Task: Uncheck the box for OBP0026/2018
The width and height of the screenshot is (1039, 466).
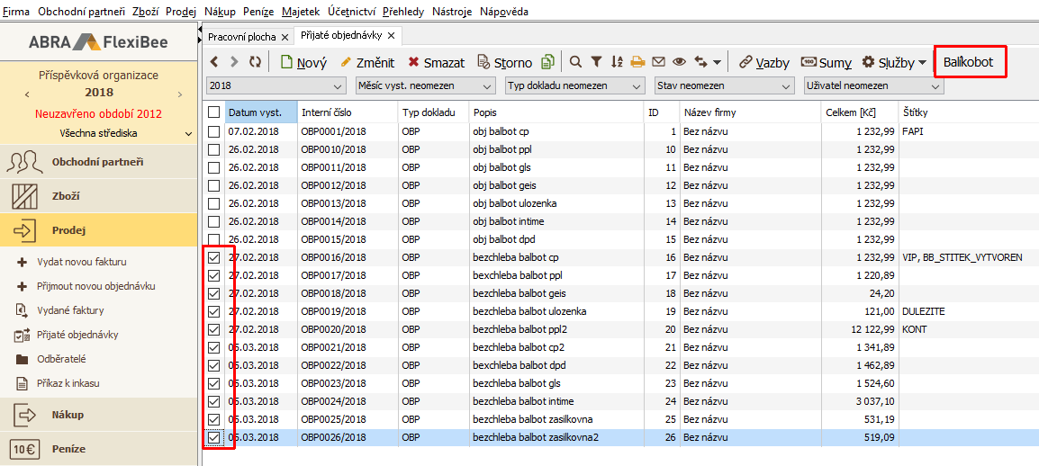Action: (213, 437)
